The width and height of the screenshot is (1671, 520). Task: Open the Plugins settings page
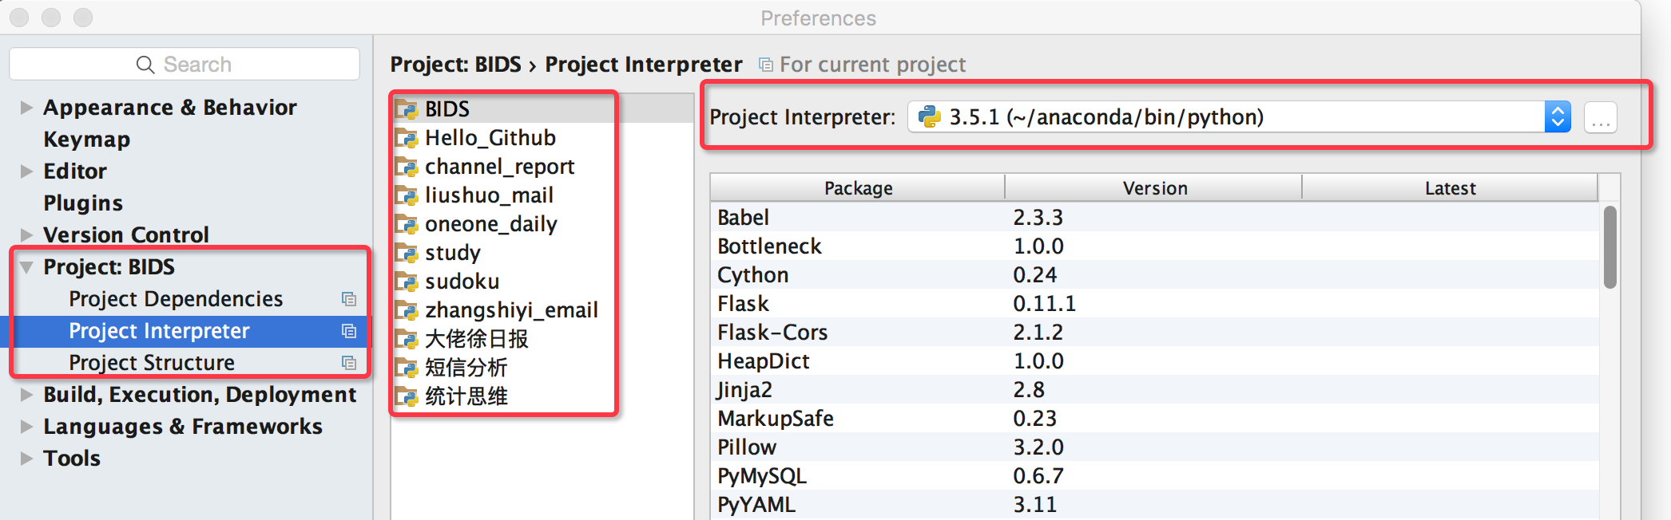click(x=83, y=203)
